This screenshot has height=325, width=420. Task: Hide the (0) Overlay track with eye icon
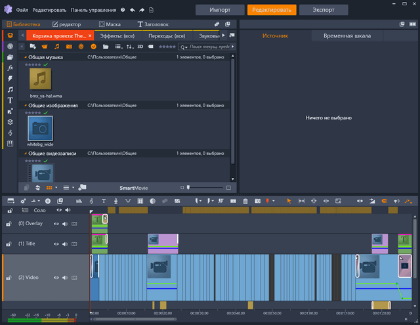(56, 224)
